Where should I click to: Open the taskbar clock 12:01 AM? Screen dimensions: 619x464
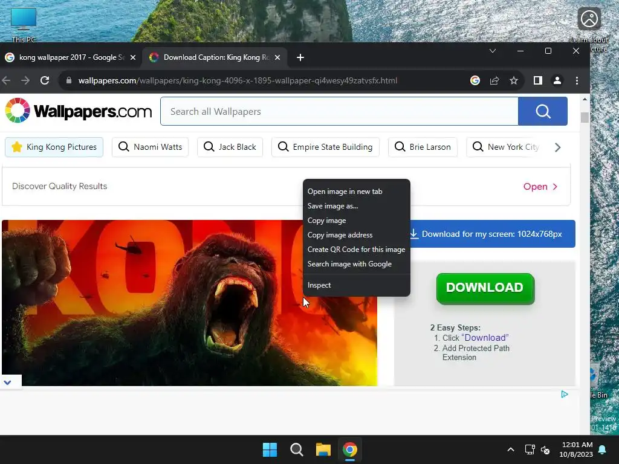point(576,449)
